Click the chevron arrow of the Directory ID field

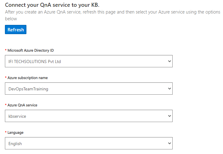tap(169, 61)
